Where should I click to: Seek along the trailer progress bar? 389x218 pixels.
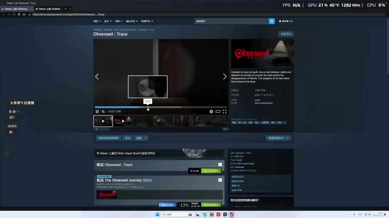(x=161, y=107)
